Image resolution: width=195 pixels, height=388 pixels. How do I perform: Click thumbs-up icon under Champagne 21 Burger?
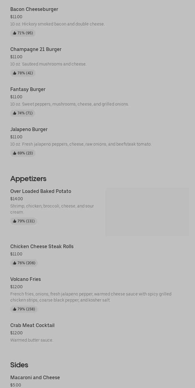pyautogui.click(x=15, y=73)
